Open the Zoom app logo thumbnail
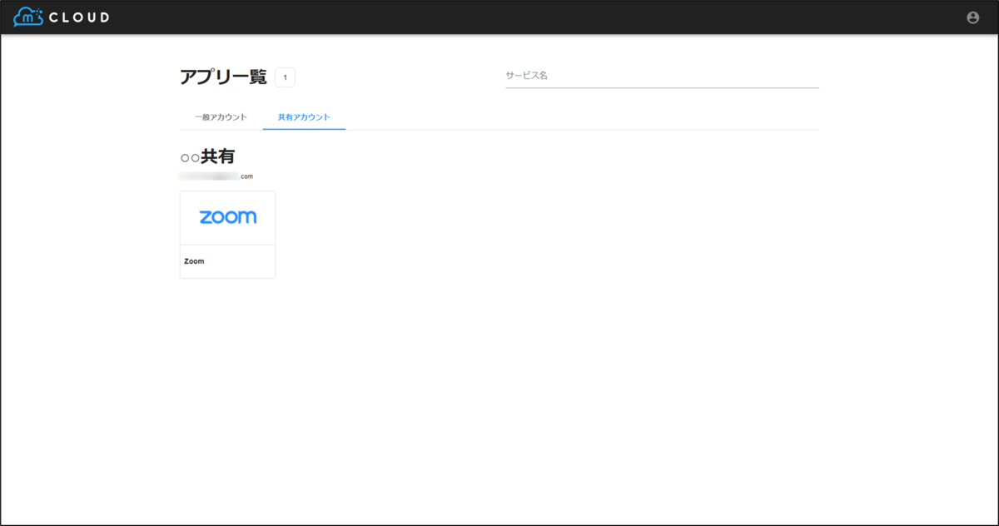The height and width of the screenshot is (526, 999). (227, 217)
